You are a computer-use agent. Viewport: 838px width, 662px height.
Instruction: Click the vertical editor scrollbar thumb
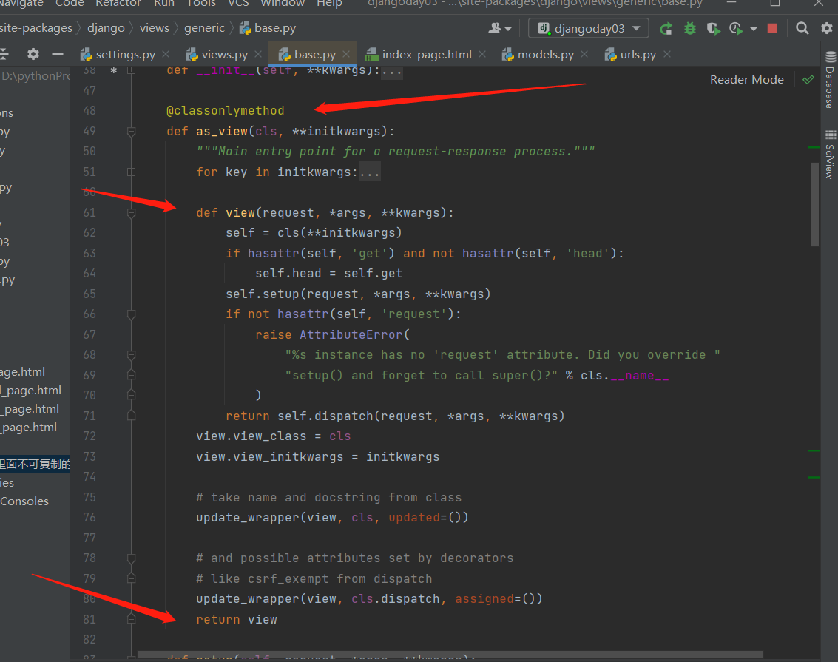tap(814, 204)
